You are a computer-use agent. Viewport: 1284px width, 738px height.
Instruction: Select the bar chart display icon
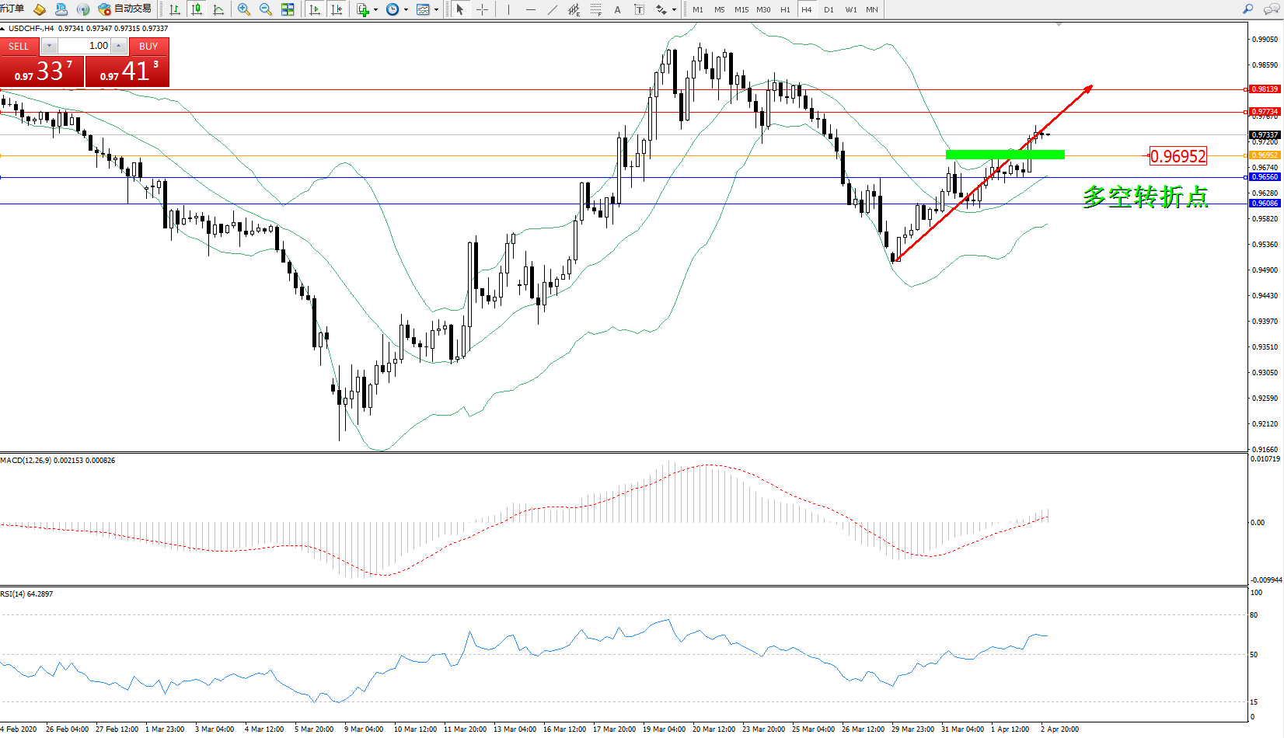click(x=175, y=9)
